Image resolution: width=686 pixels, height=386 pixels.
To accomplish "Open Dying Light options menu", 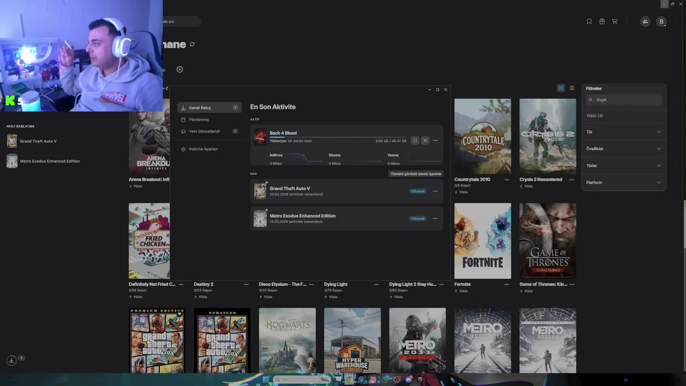I will tap(376, 284).
